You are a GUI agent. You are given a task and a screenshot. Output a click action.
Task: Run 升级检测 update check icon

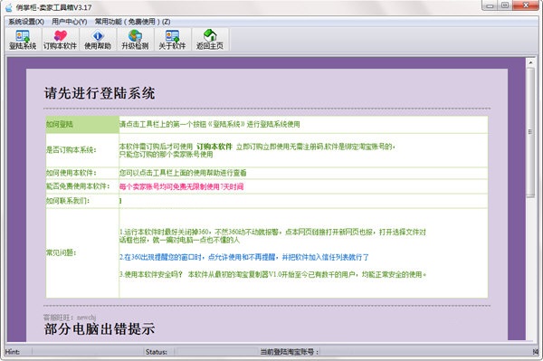pyautogui.click(x=135, y=40)
